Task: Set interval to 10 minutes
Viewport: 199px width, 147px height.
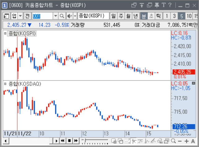Action: click(x=189, y=16)
